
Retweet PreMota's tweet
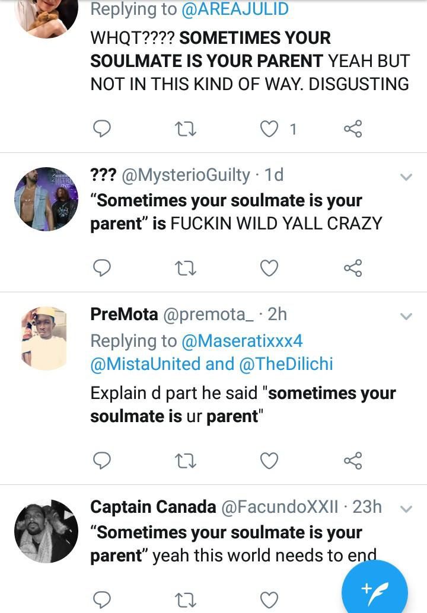(186, 460)
